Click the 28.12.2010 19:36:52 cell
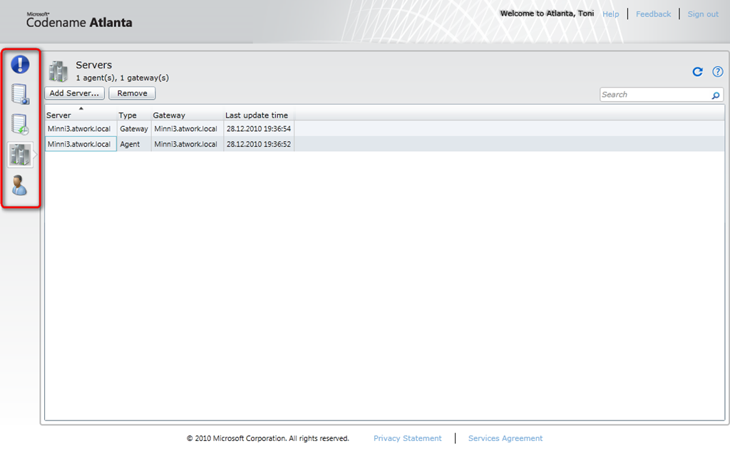This screenshot has width=730, height=451. (x=259, y=145)
